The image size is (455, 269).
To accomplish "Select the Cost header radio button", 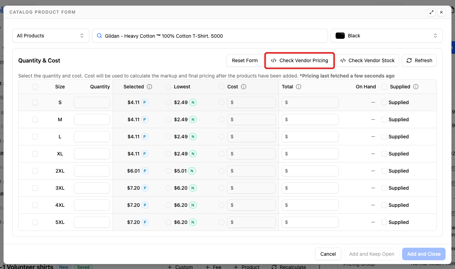I will tap(222, 87).
